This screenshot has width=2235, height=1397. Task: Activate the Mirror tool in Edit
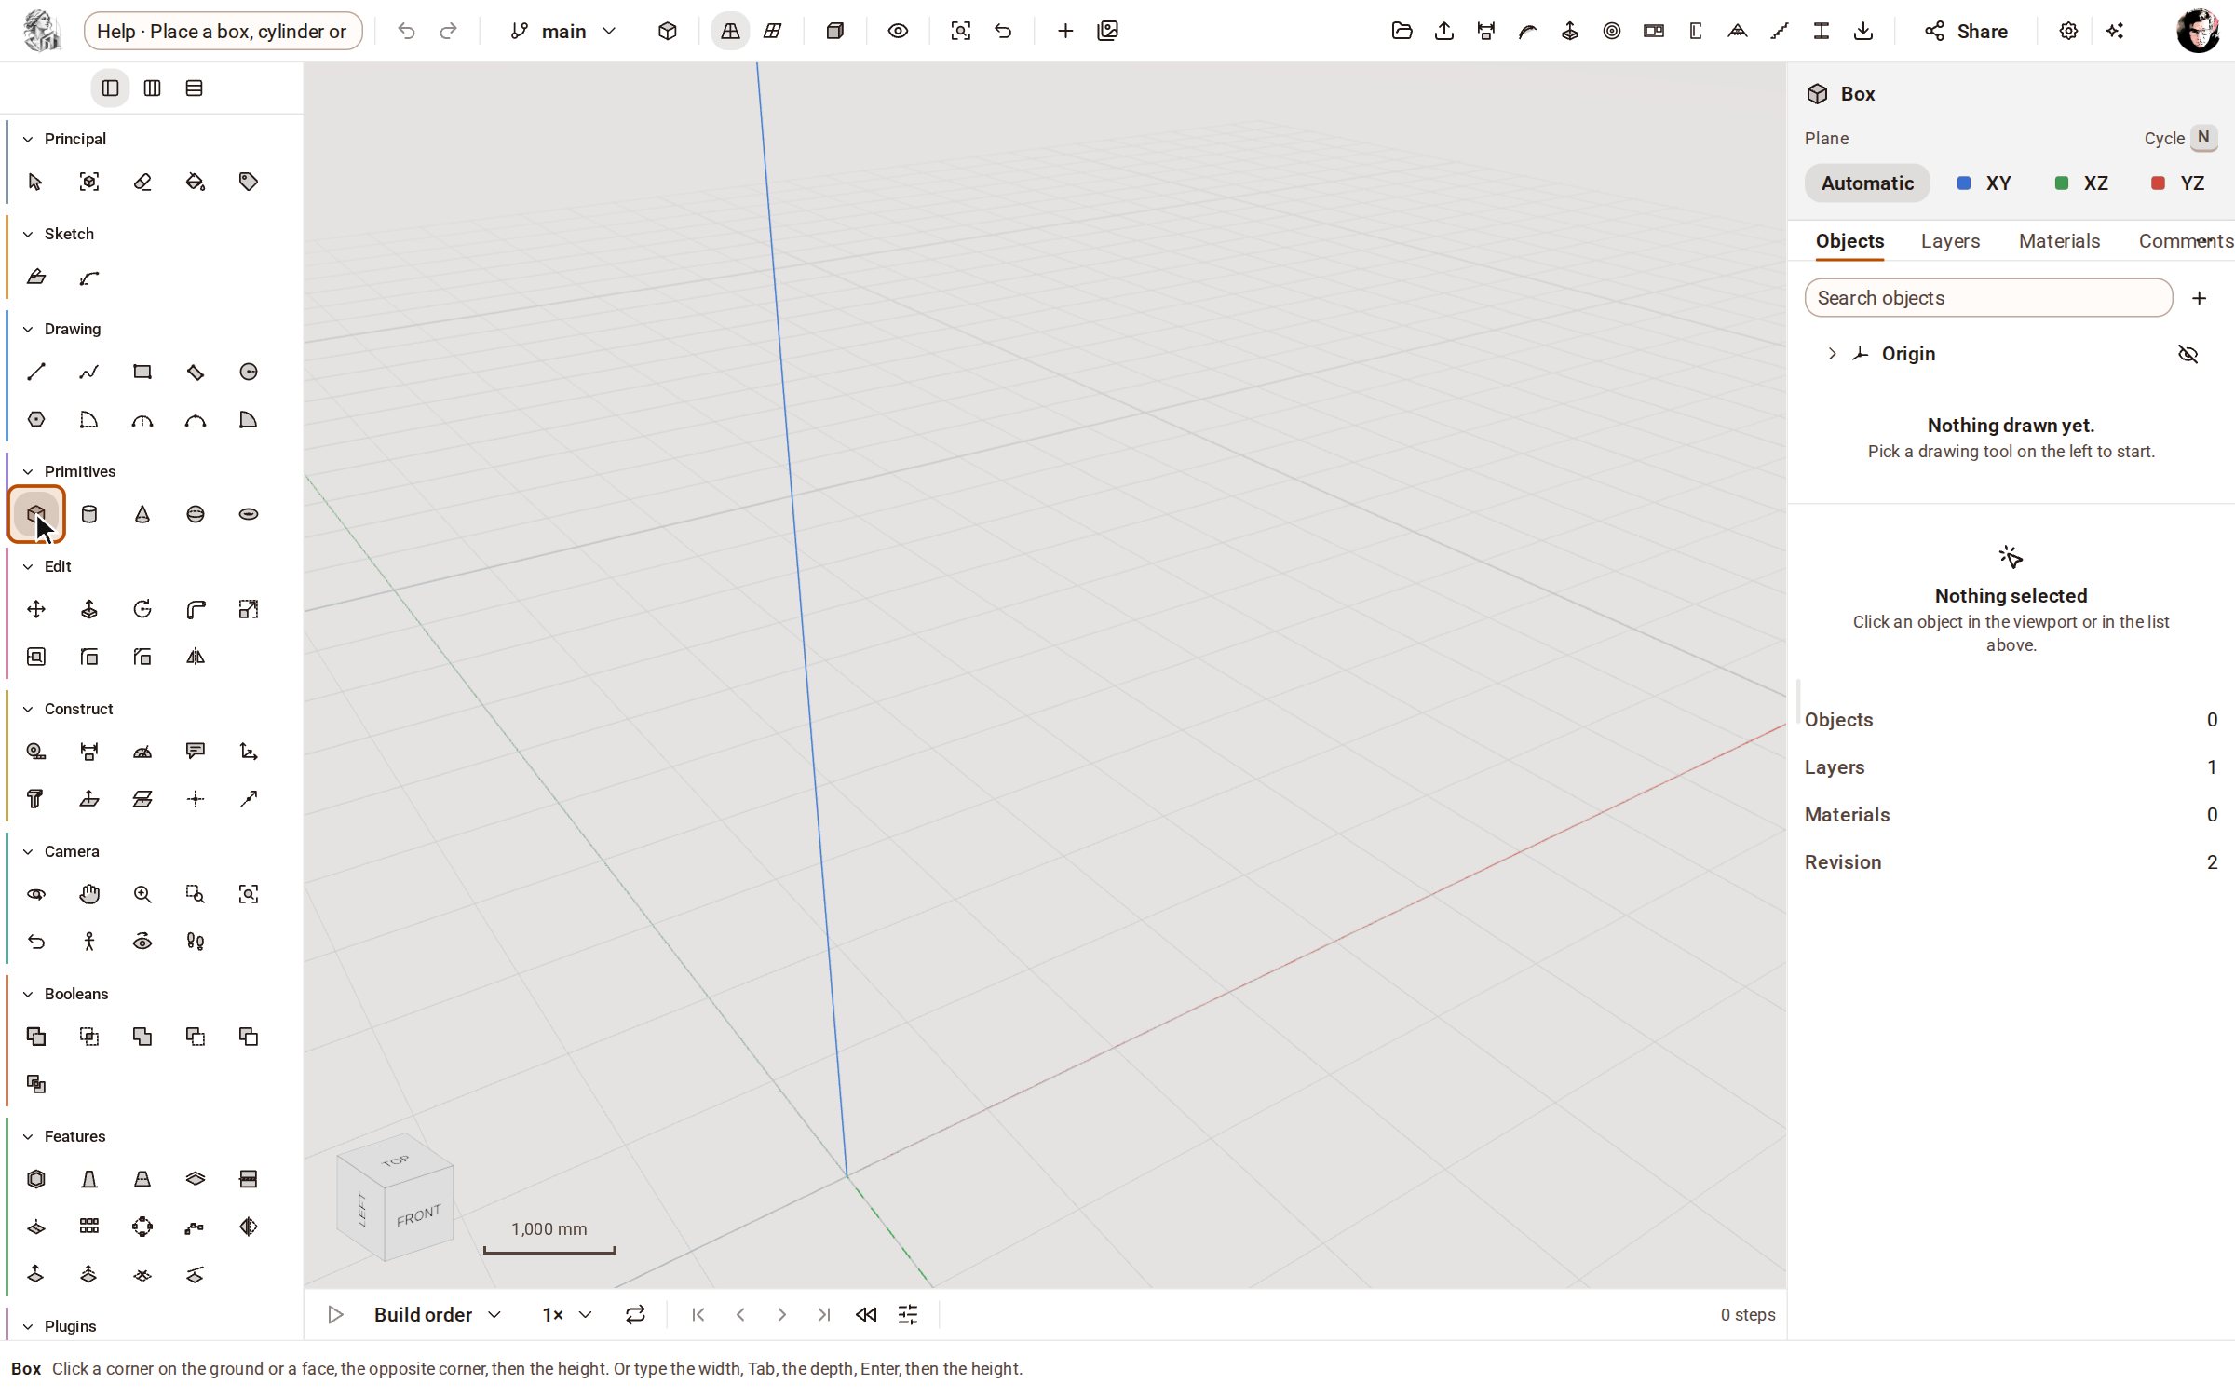point(196,657)
